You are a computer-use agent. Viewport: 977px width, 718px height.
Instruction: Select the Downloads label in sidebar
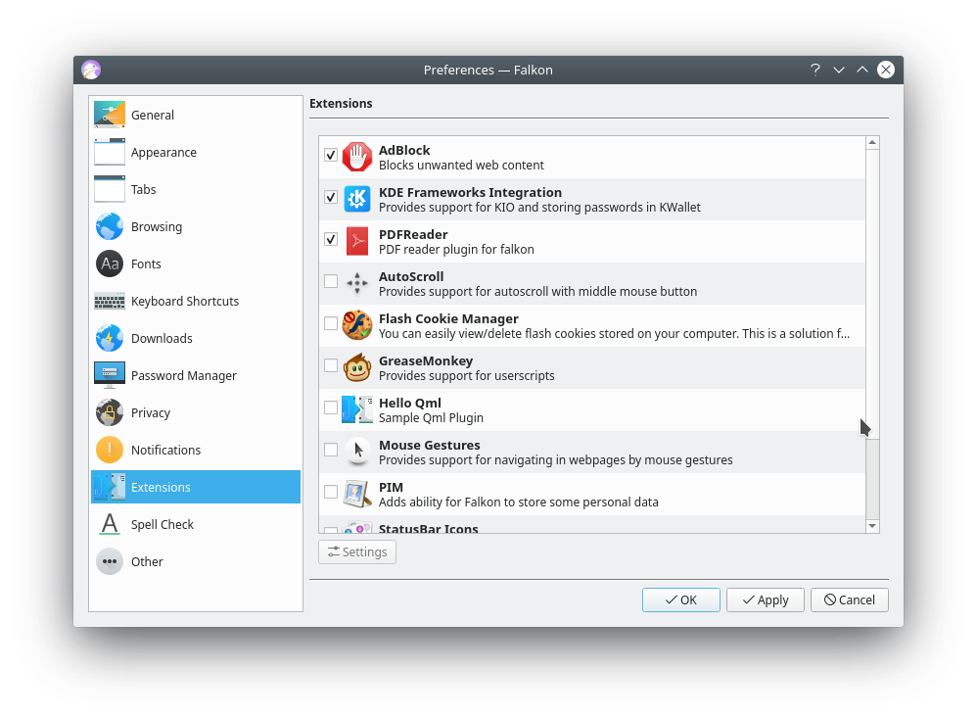pyautogui.click(x=162, y=338)
